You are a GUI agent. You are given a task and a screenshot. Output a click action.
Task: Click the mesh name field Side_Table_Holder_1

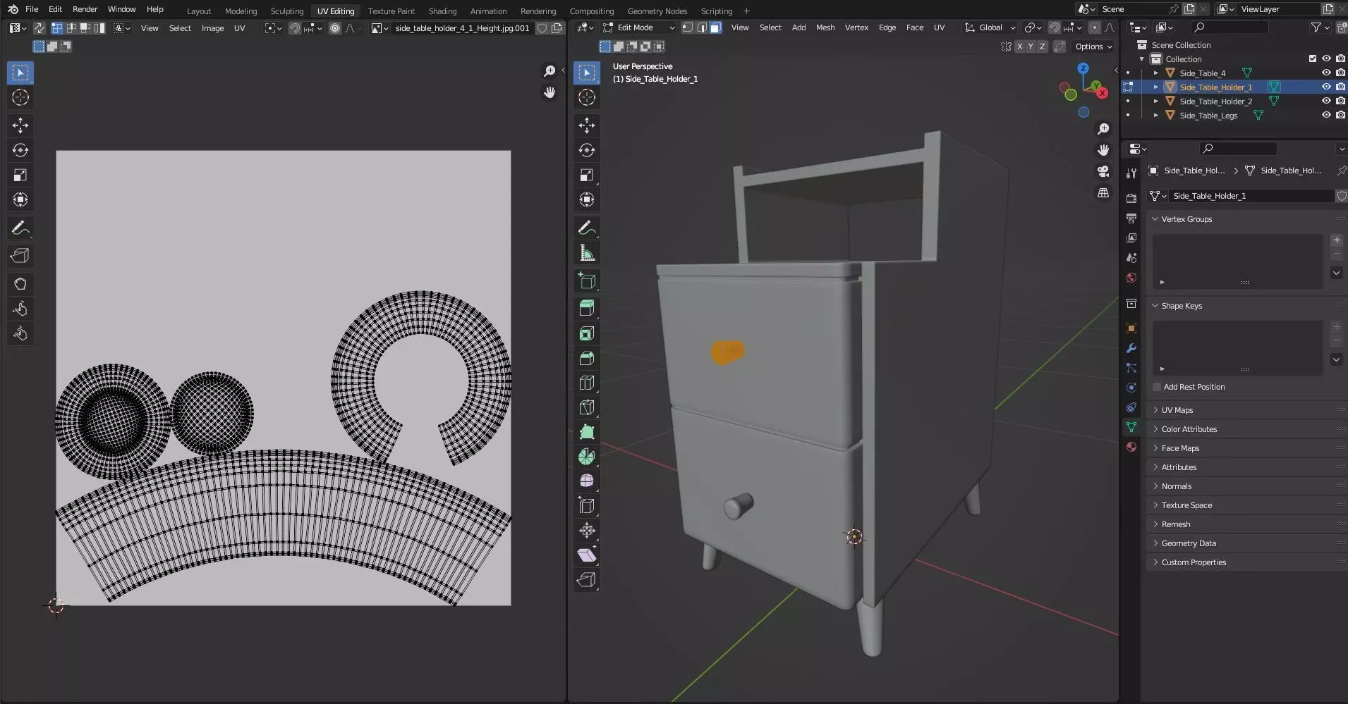(x=1250, y=196)
